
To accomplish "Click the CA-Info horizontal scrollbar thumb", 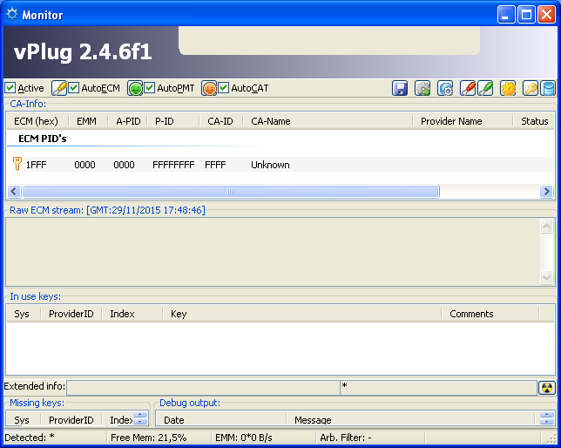I will coord(231,191).
